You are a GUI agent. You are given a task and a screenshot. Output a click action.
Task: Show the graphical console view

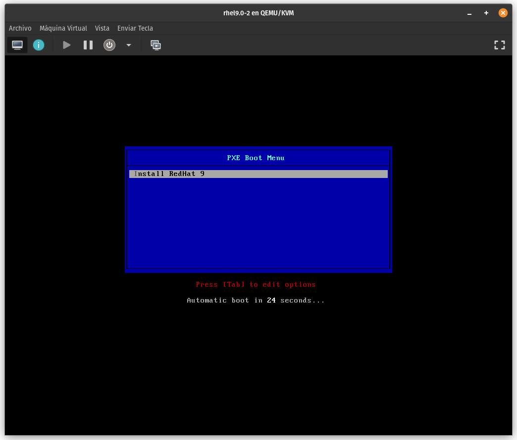(17, 45)
